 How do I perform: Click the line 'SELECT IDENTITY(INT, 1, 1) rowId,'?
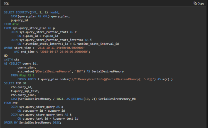(x=32, y=12)
